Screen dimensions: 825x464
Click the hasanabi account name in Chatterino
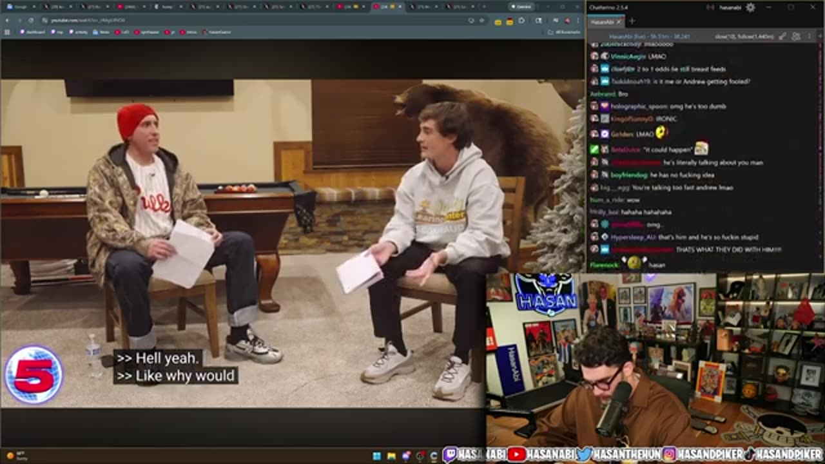click(729, 8)
